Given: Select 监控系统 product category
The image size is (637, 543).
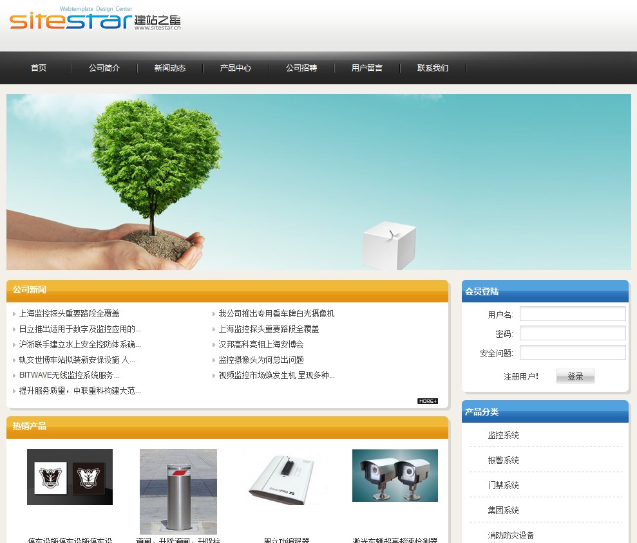Looking at the screenshot, I should point(504,436).
